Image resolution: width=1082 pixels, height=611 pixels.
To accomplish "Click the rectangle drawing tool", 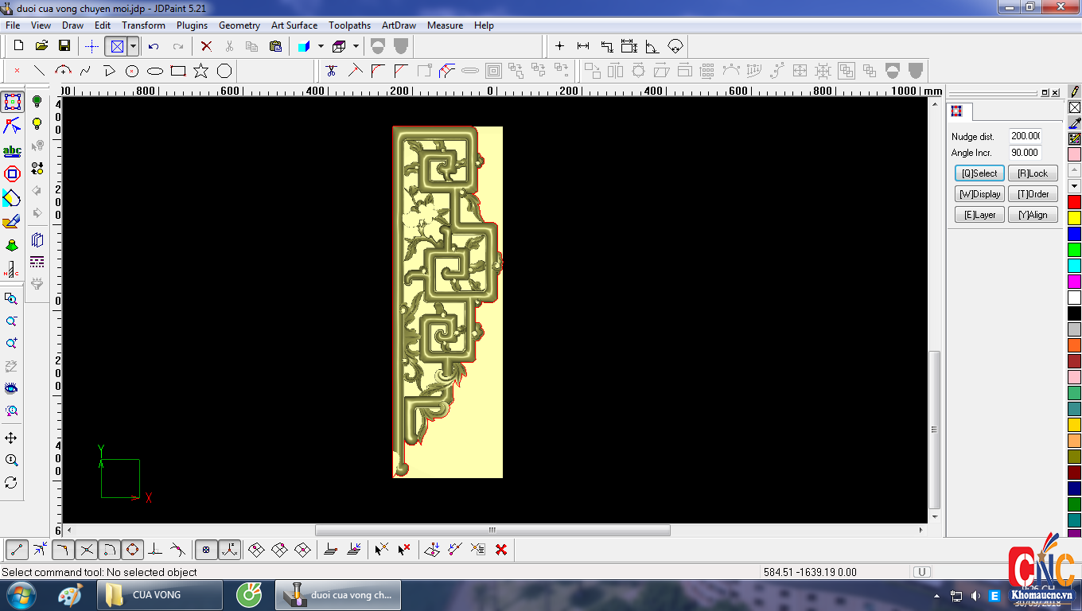I will pos(178,71).
